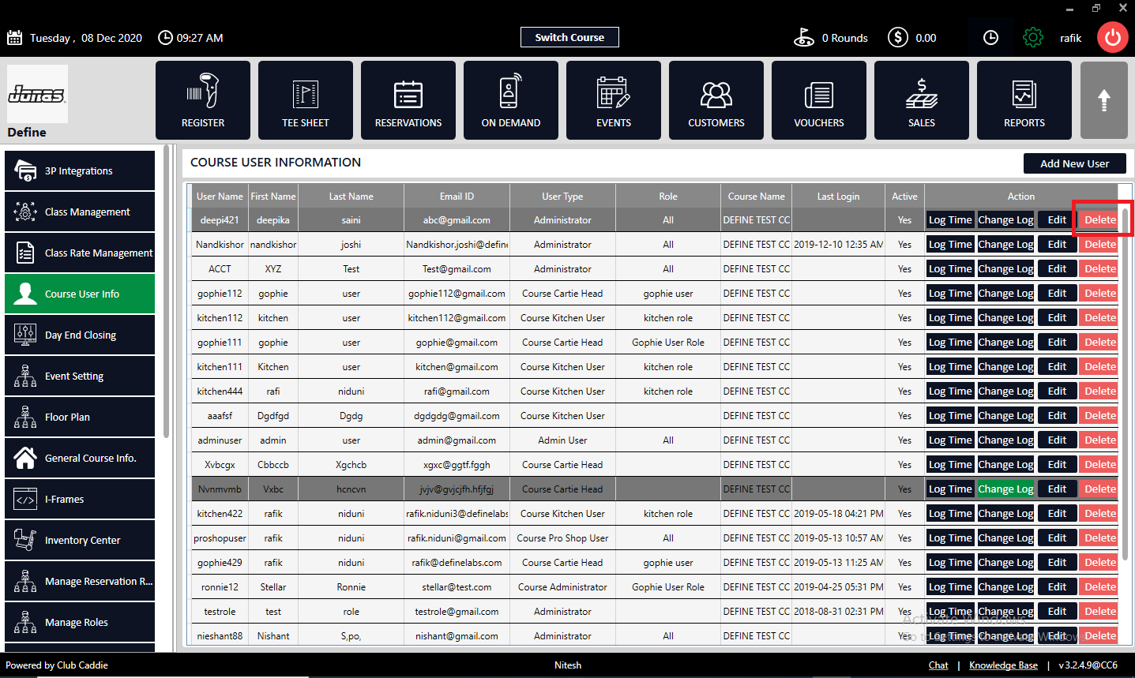Open I-Frames in the sidebar
This screenshot has height=678, width=1135.
coord(80,499)
